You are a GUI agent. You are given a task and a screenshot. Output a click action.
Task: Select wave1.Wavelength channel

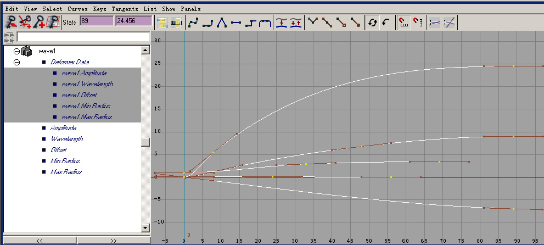tap(87, 85)
